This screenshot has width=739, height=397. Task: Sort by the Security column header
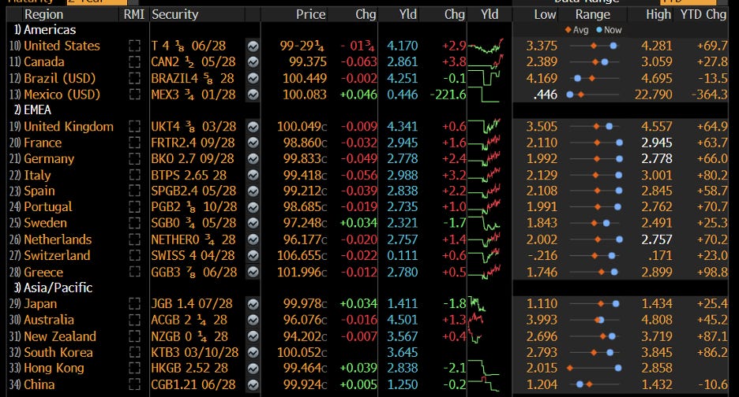click(174, 15)
